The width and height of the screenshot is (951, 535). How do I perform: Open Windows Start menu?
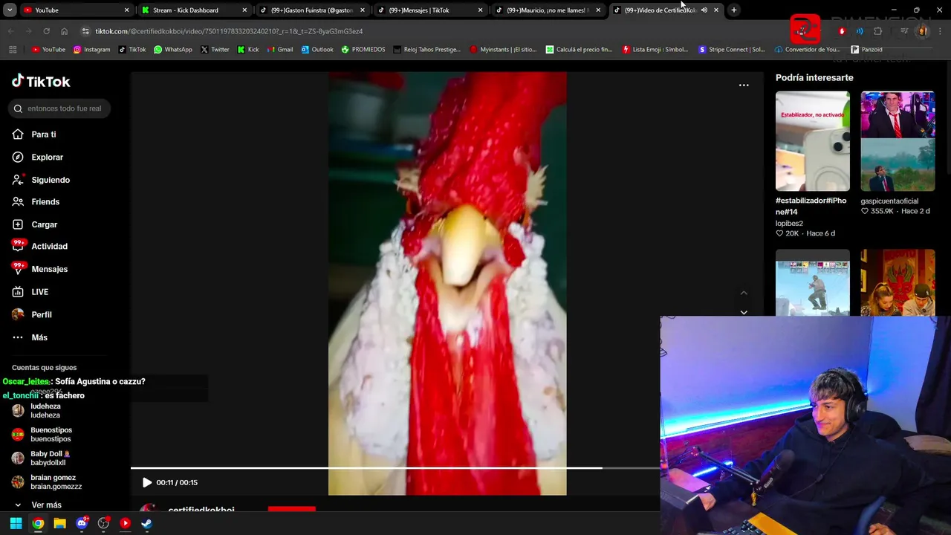pos(16,523)
